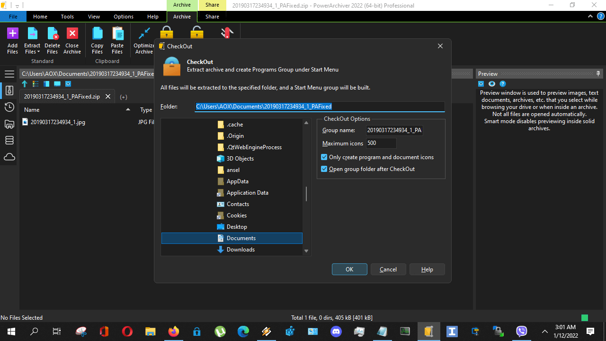Click the pin toggle on Preview panel
The image size is (606, 341).
(x=598, y=73)
